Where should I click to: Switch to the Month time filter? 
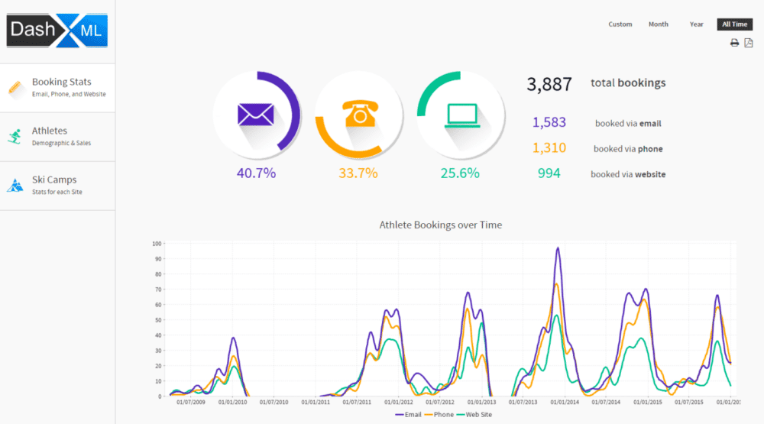pyautogui.click(x=658, y=24)
